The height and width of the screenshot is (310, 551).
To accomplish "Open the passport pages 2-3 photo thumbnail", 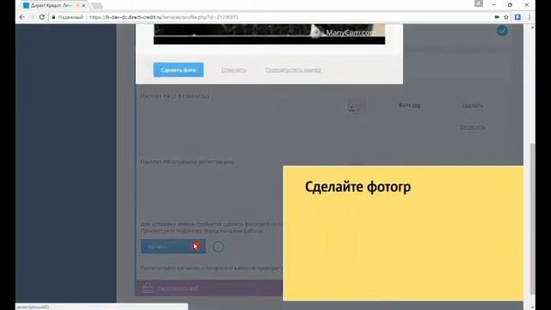I will click(x=356, y=106).
